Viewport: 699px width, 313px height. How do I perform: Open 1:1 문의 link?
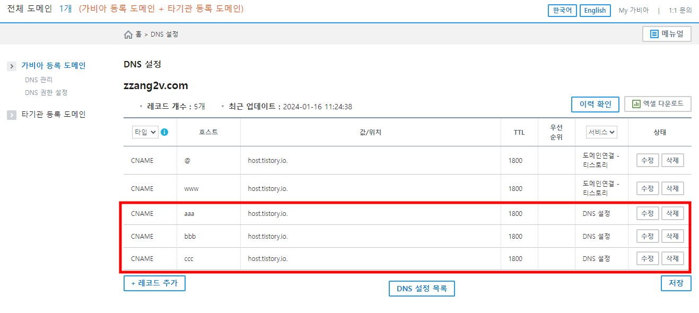[680, 10]
